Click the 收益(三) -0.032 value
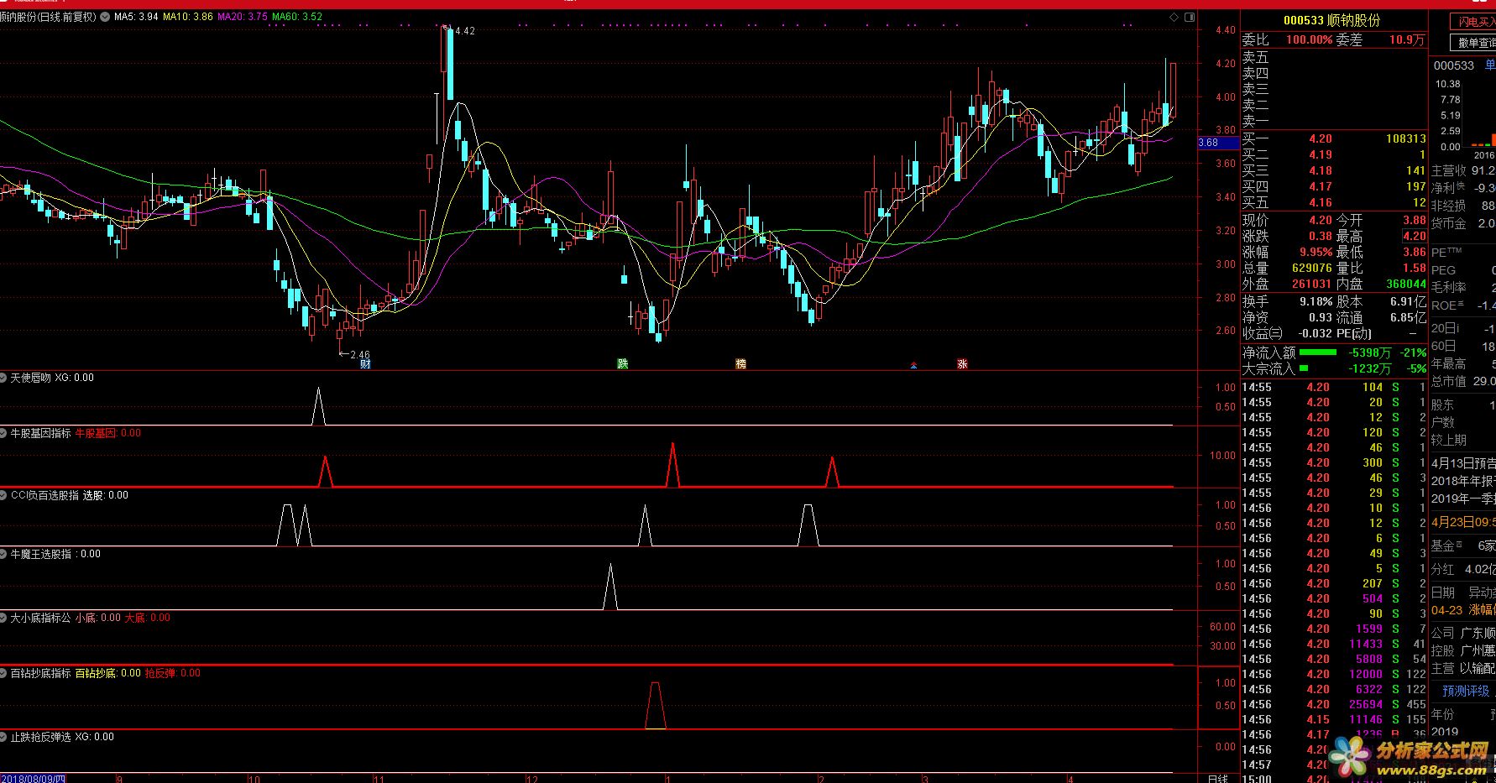Viewport: 1496px width, 783px height. coord(1314,333)
